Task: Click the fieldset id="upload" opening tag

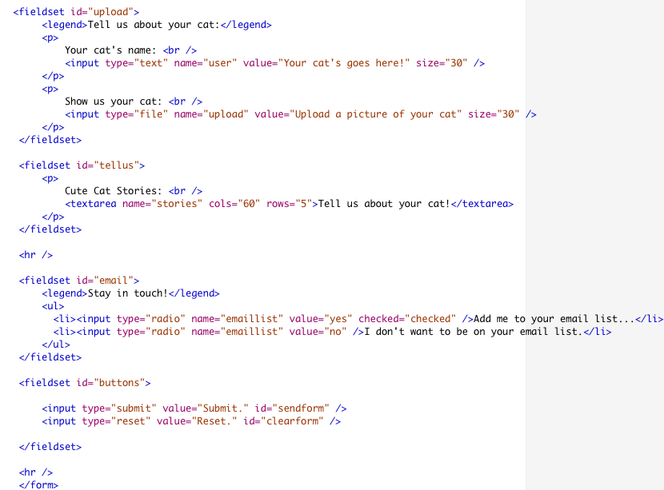Action: tap(76, 12)
